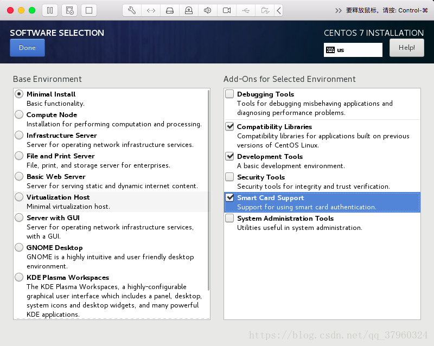Open installer Help! button
The height and width of the screenshot is (346, 434).
pos(406,48)
